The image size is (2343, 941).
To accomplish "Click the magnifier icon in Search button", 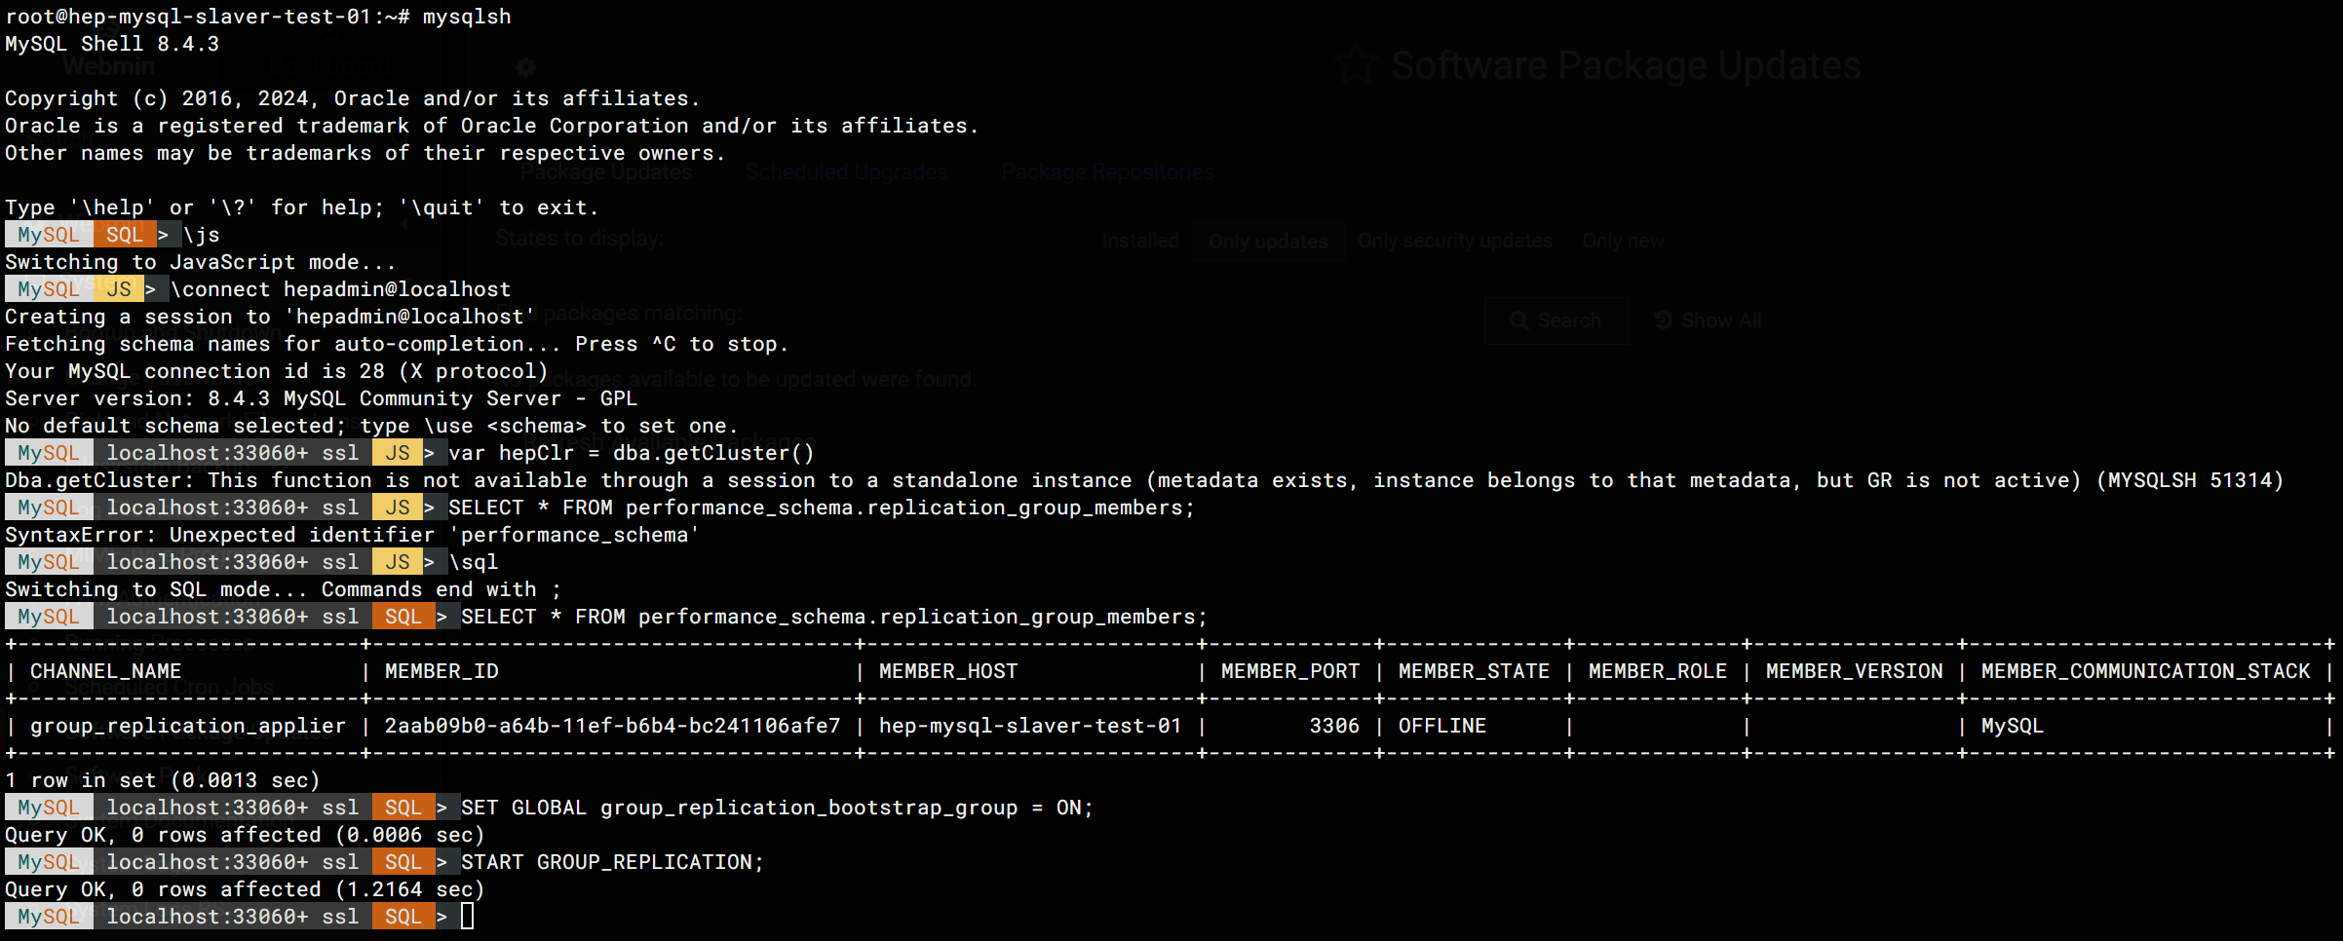I will (1518, 320).
